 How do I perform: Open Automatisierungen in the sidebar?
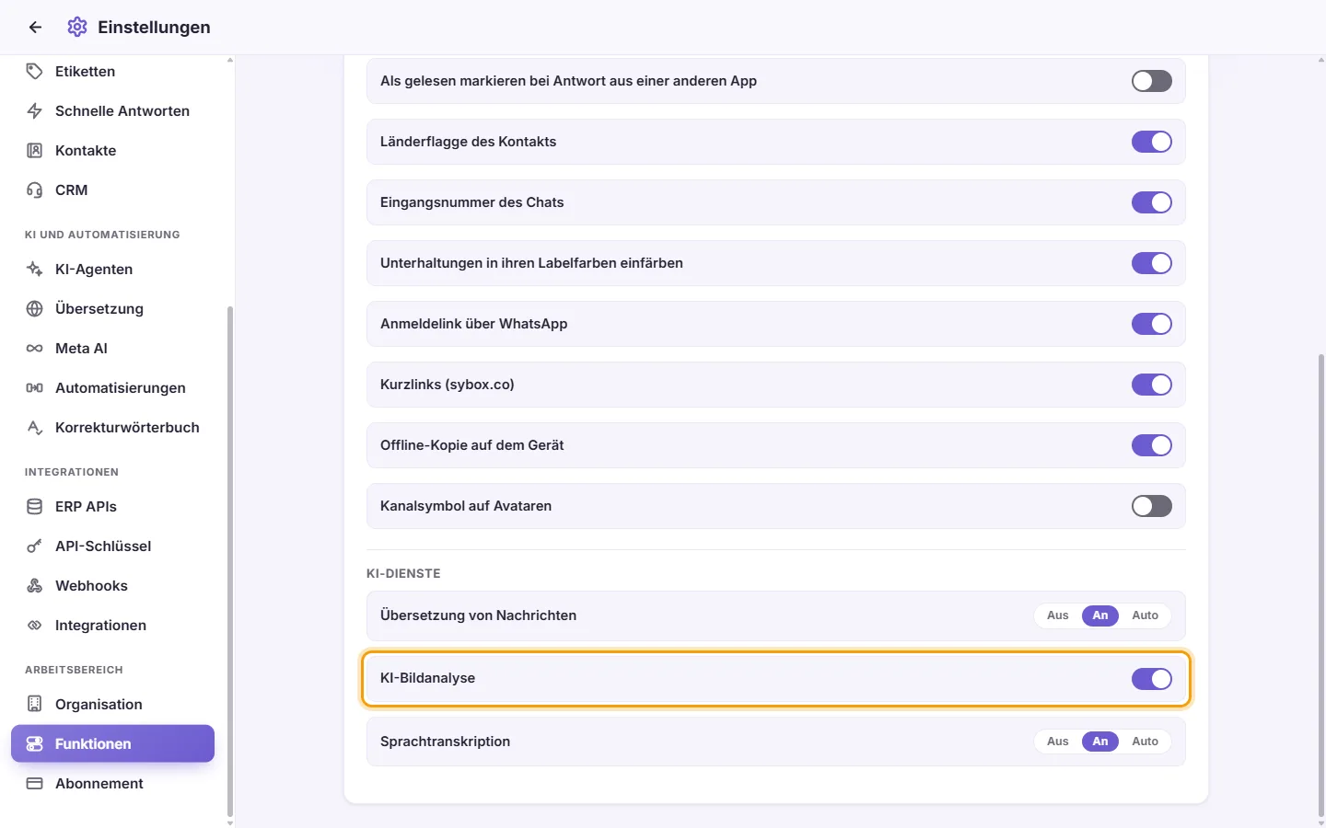112,388
